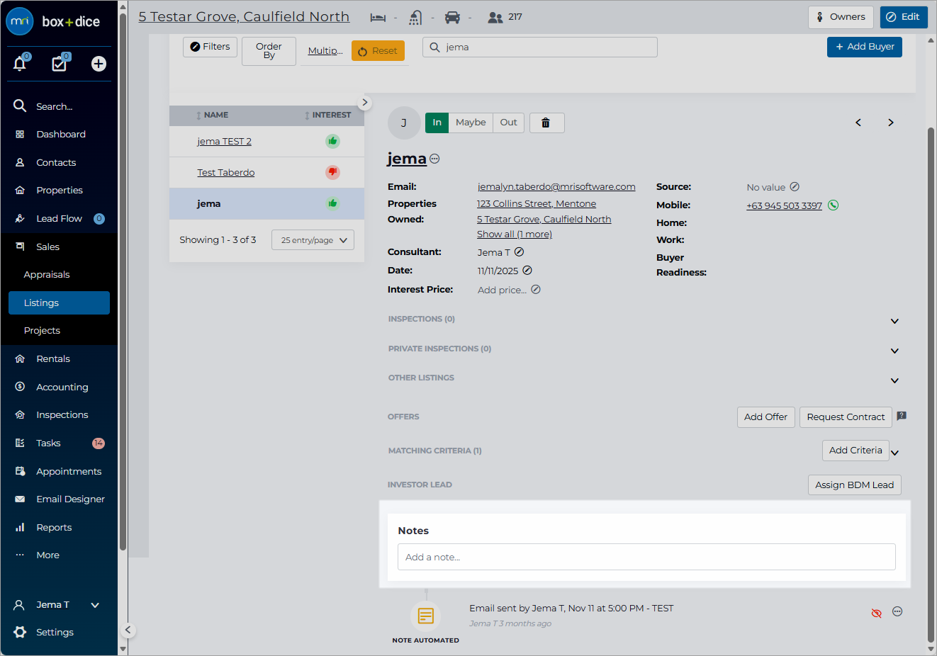This screenshot has width=937, height=656.
Task: Click the buyer search field containing jema
Action: (540, 47)
